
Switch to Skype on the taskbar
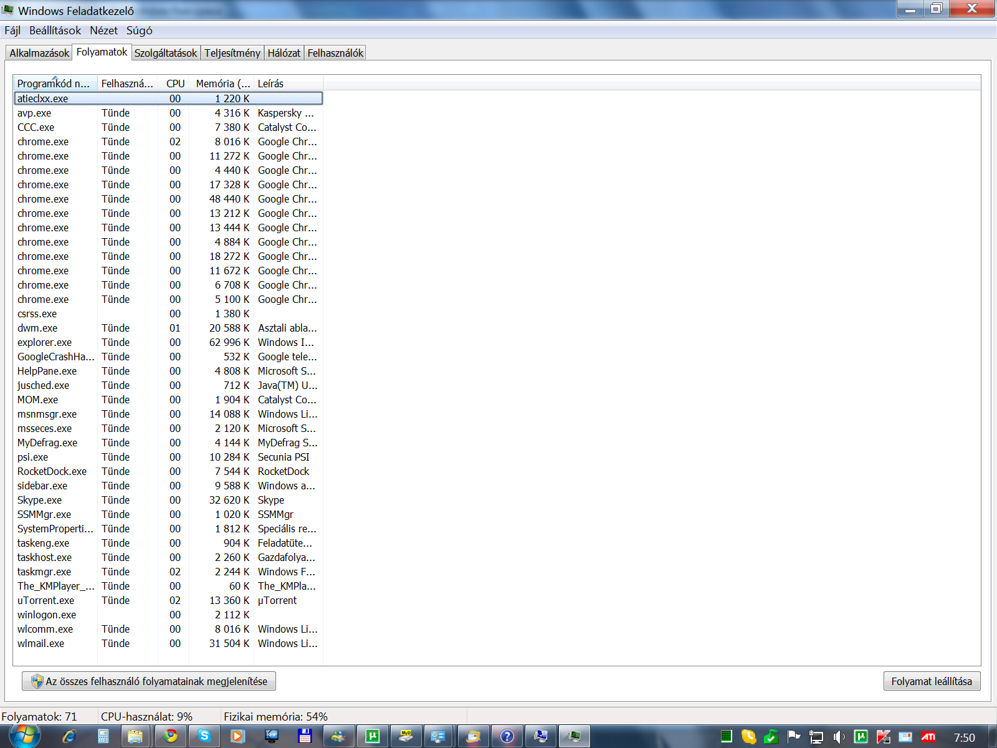(204, 736)
